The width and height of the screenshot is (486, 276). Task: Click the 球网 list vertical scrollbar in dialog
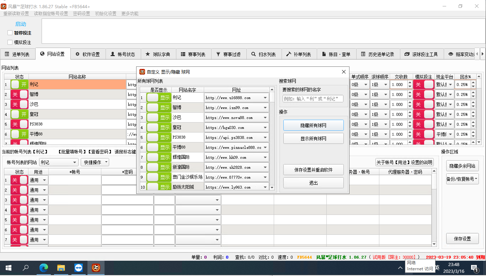click(272, 142)
